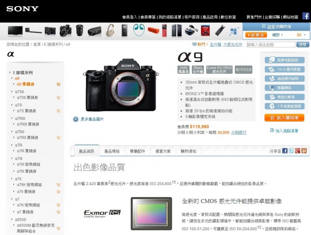Share product on Plurk in the 分享至 row
Screen dimensions: 311x235
[x=304, y=151]
